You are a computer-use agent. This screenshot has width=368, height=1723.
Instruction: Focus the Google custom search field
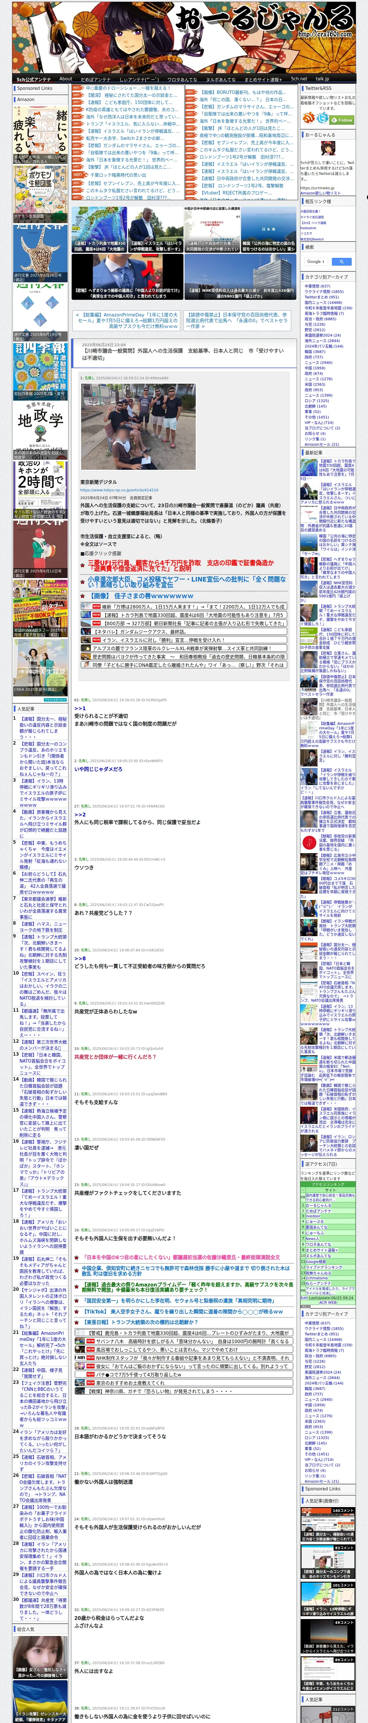[316, 262]
